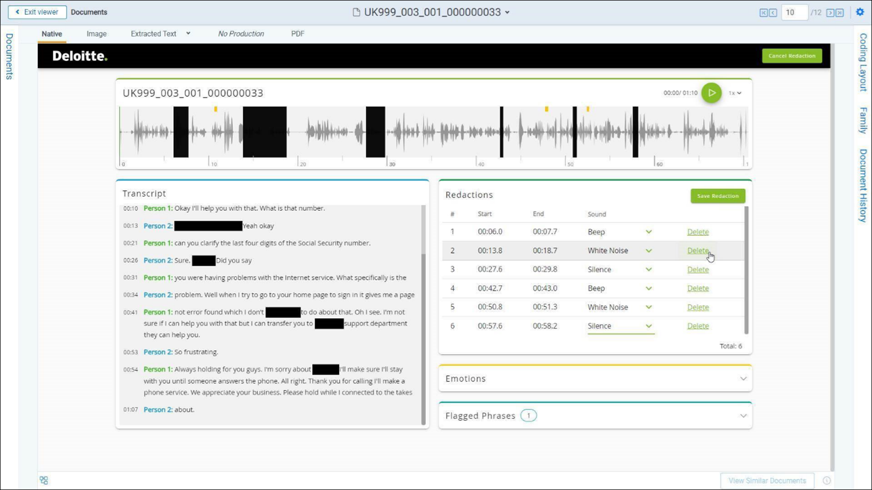This screenshot has width=872, height=490.
Task: Click the settings gear icon
Action: click(860, 12)
